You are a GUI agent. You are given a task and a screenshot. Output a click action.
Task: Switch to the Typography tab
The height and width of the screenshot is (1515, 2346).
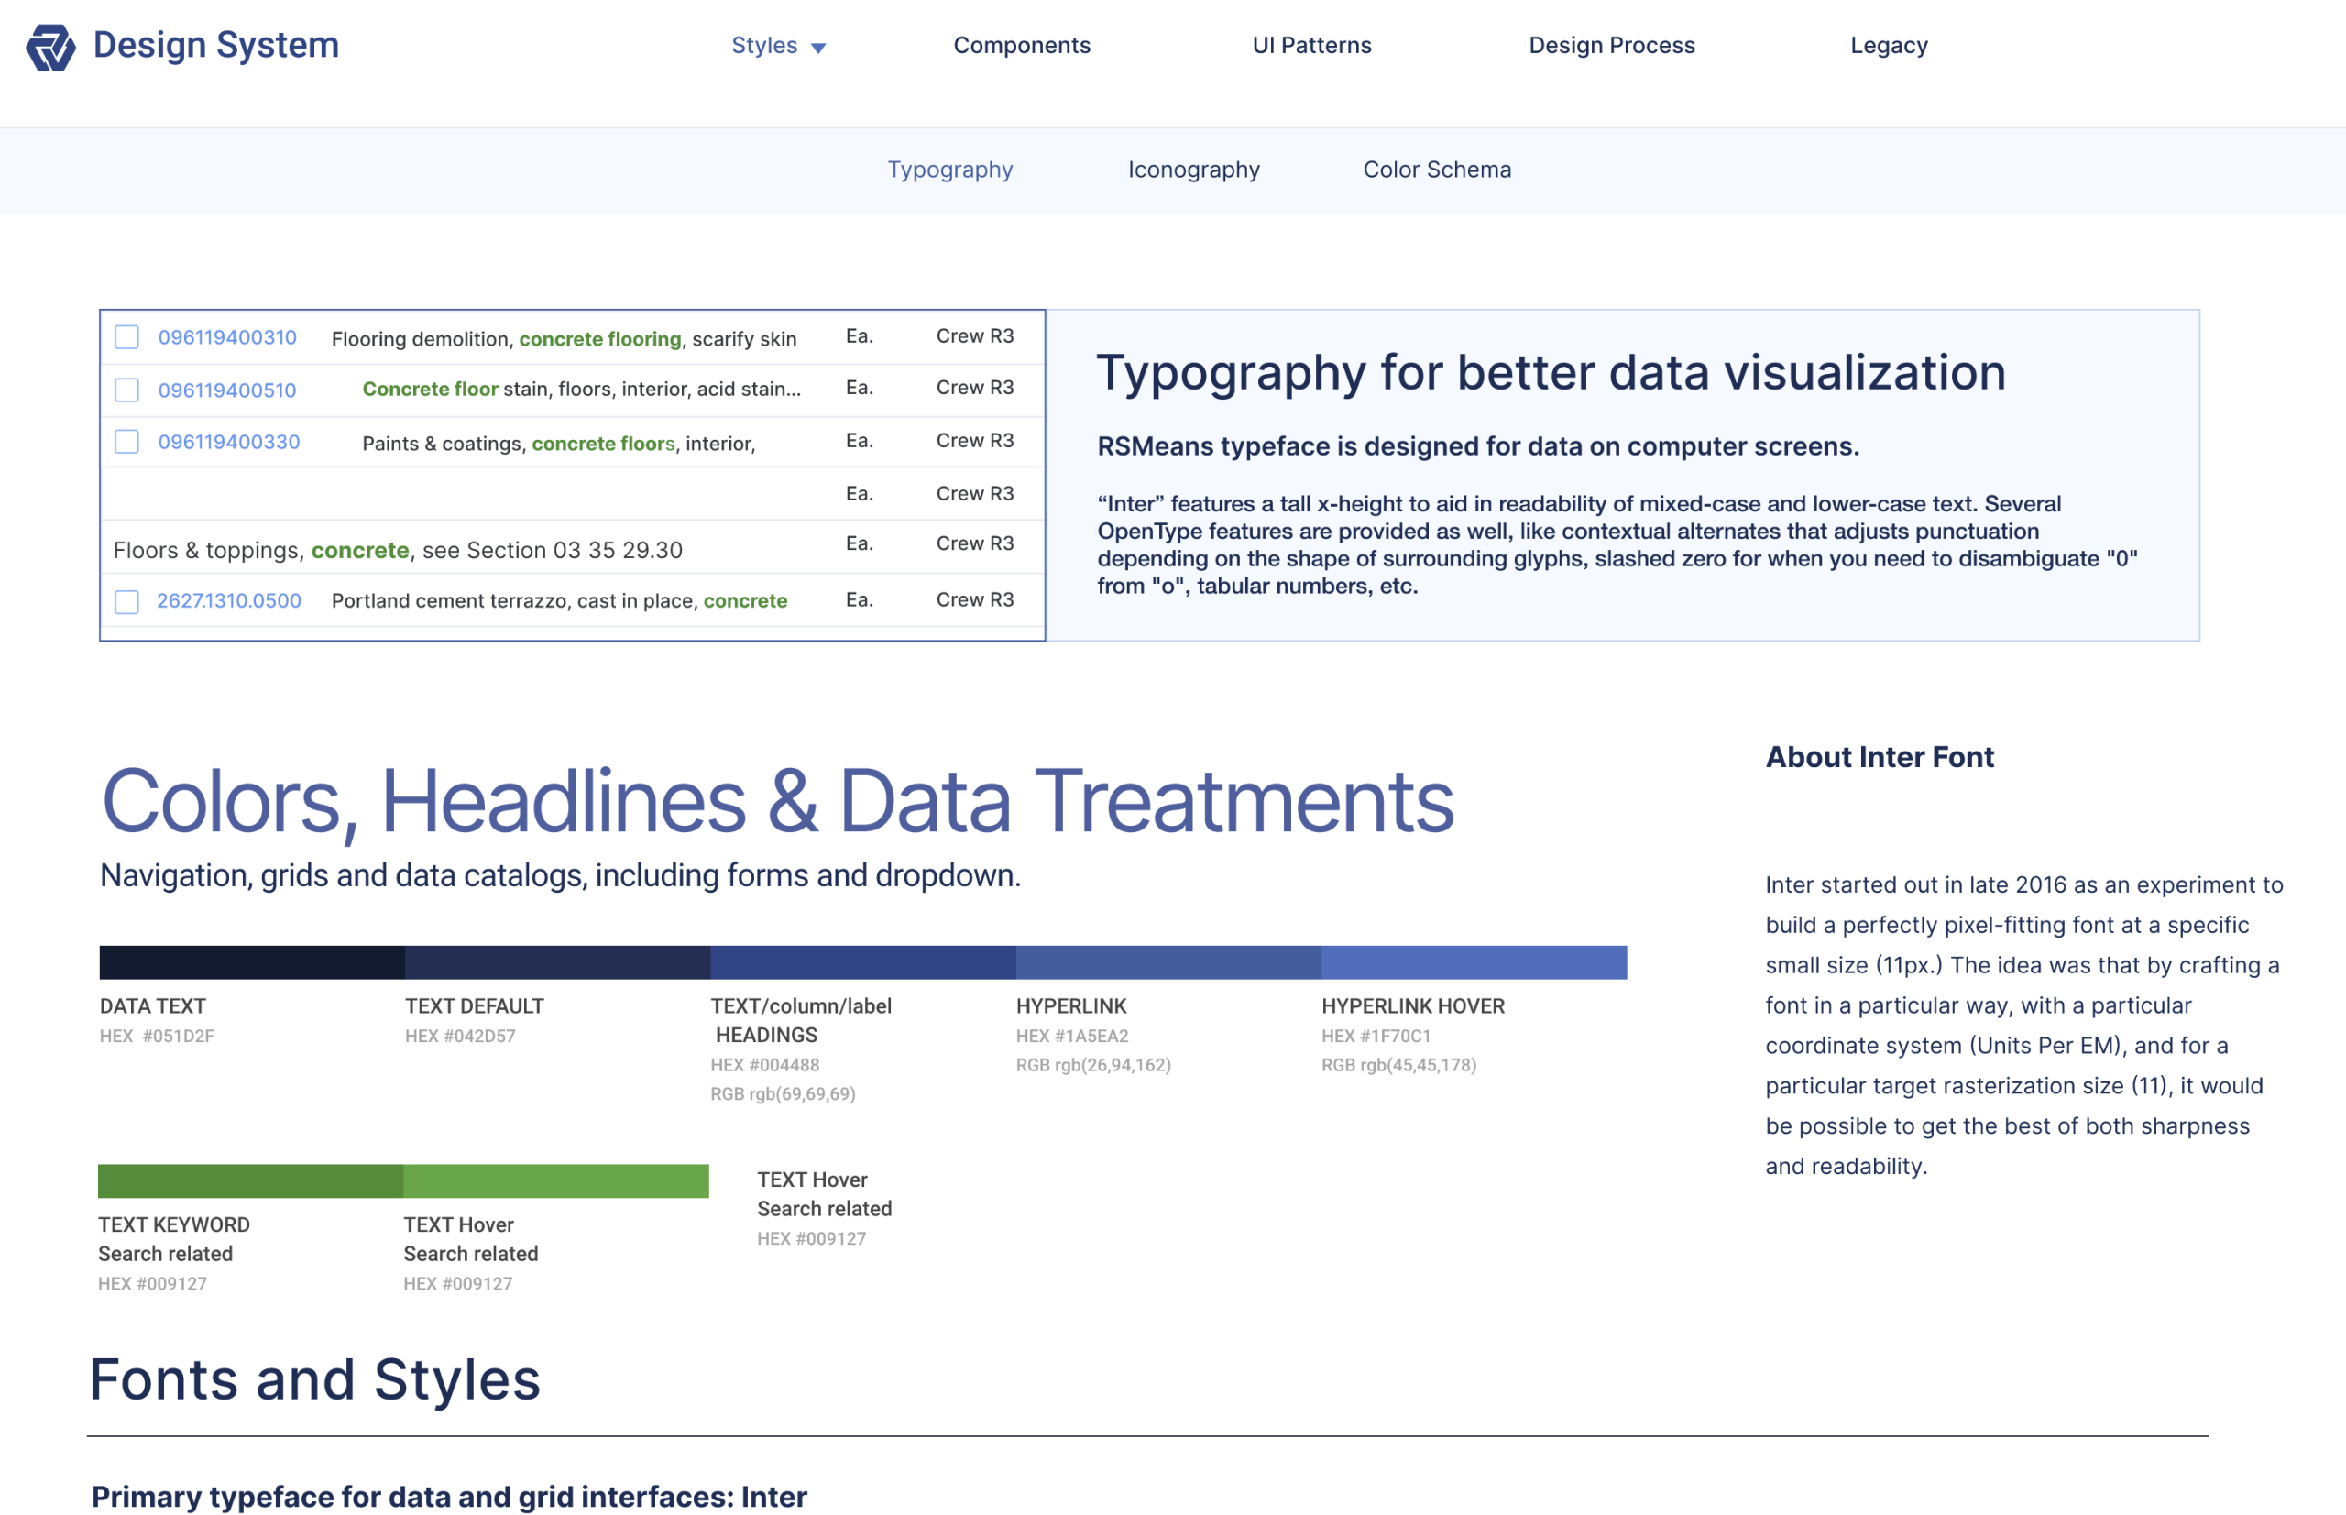(949, 170)
